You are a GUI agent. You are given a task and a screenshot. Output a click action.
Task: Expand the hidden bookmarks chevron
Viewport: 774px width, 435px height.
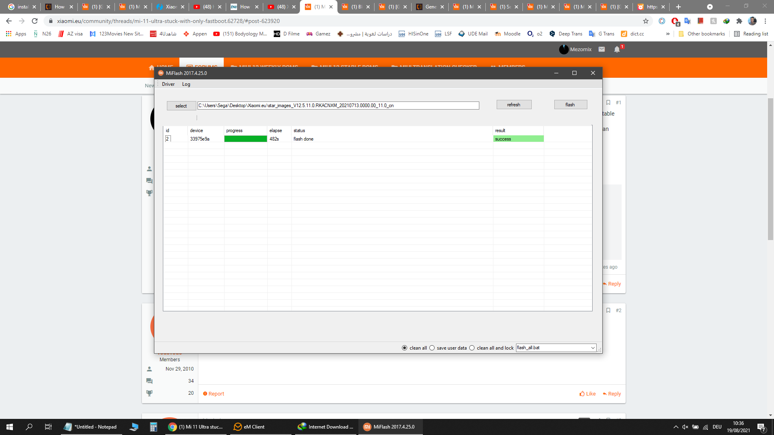tap(668, 34)
